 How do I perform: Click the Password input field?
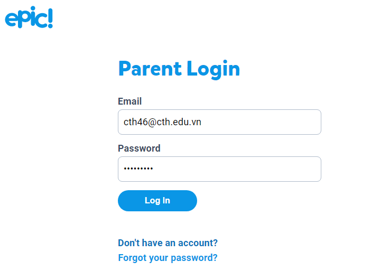219,169
